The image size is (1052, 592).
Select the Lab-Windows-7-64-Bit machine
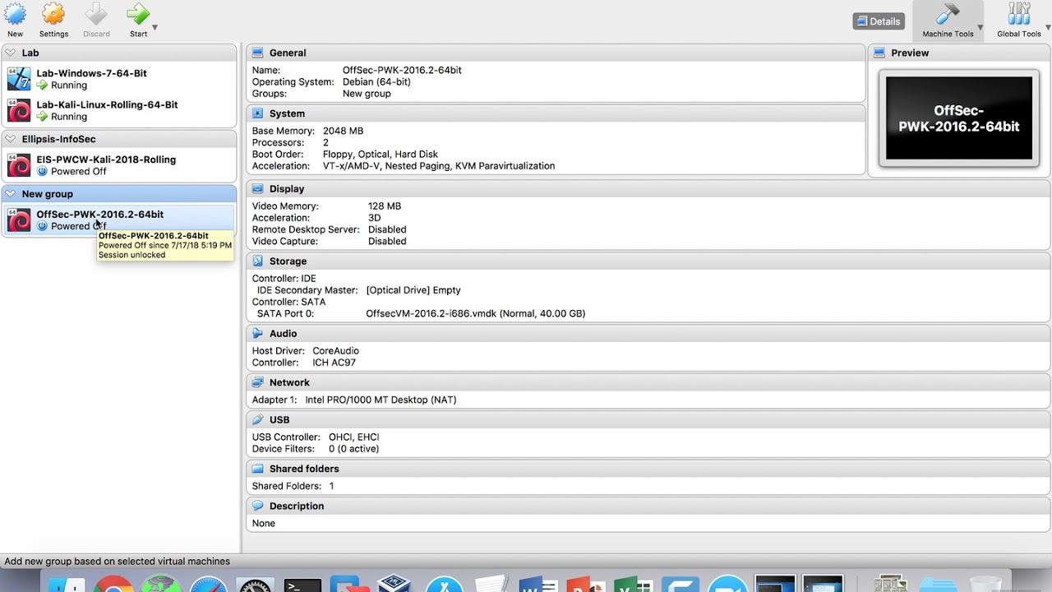tap(119, 79)
